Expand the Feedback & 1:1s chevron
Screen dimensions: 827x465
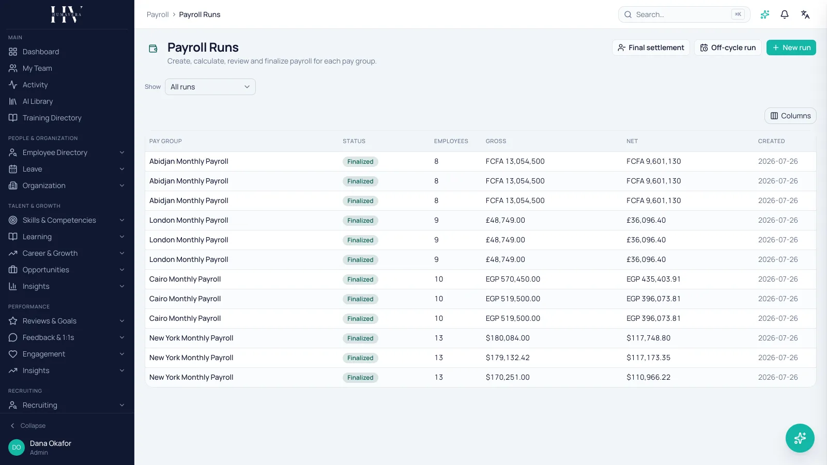(x=122, y=337)
